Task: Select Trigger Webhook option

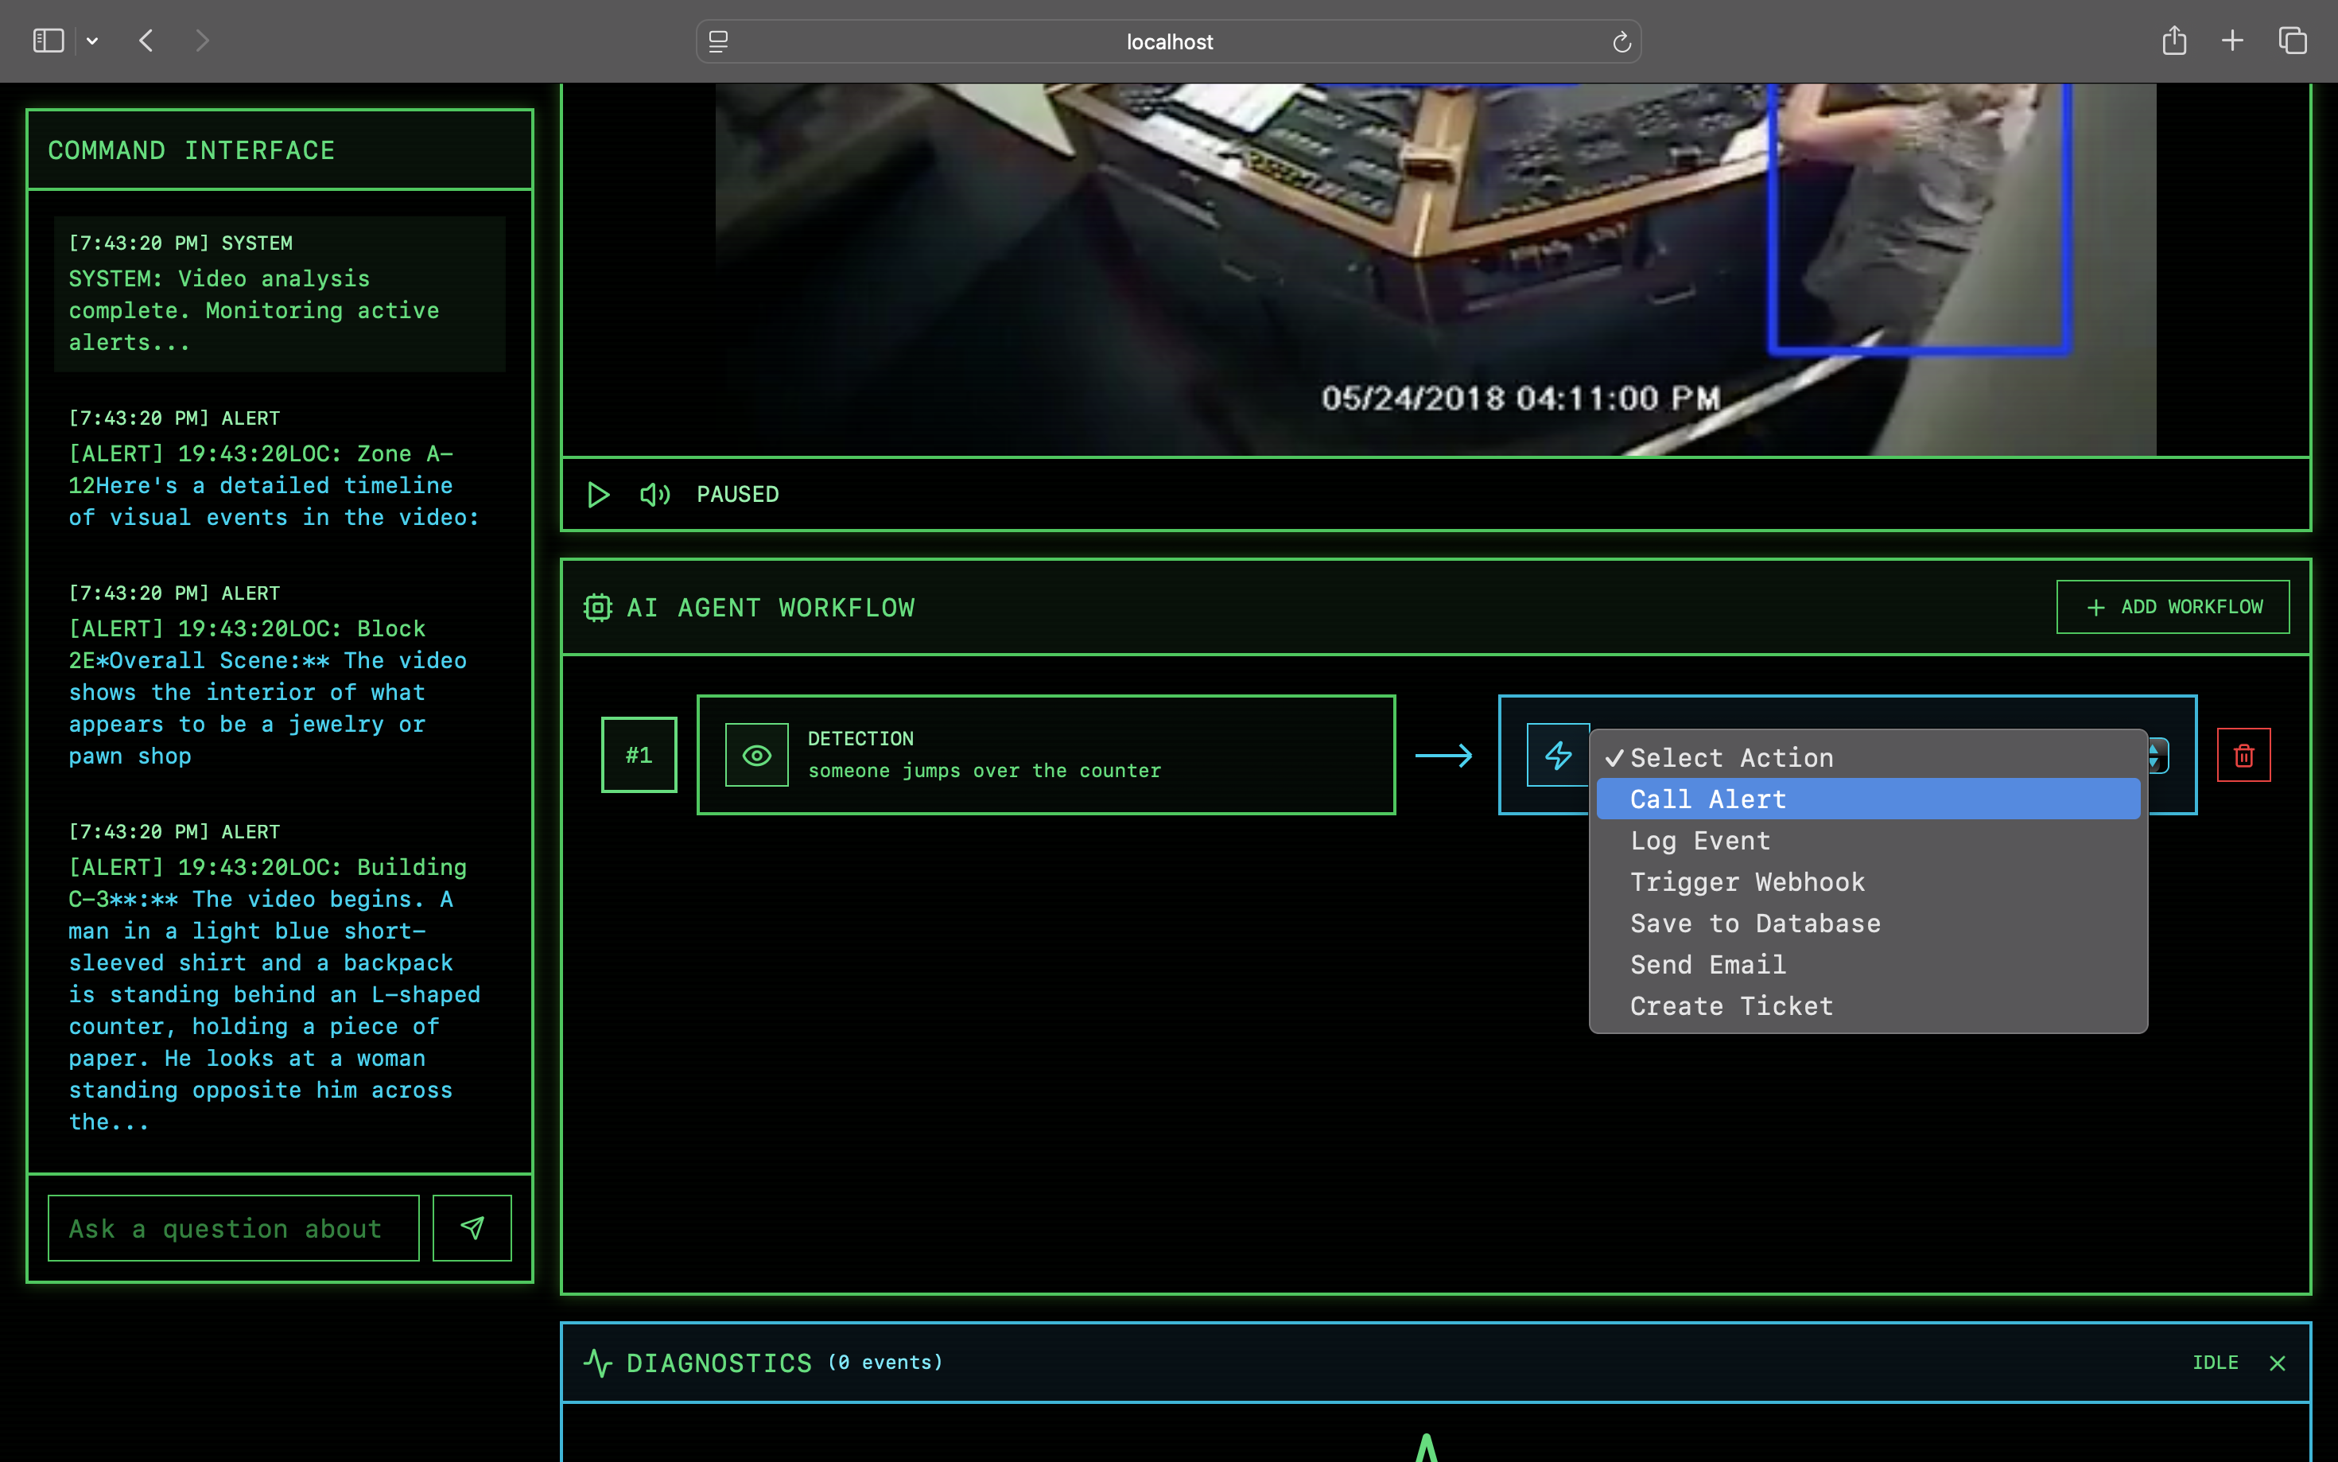Action: coord(1746,882)
